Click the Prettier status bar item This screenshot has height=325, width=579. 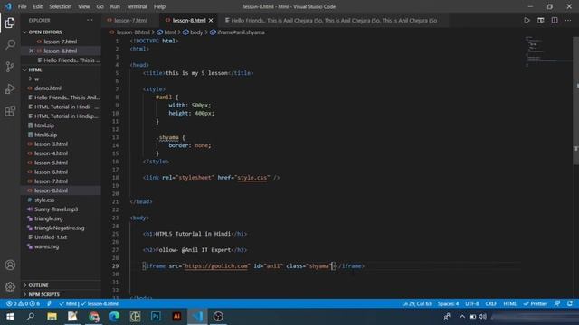coord(536,303)
